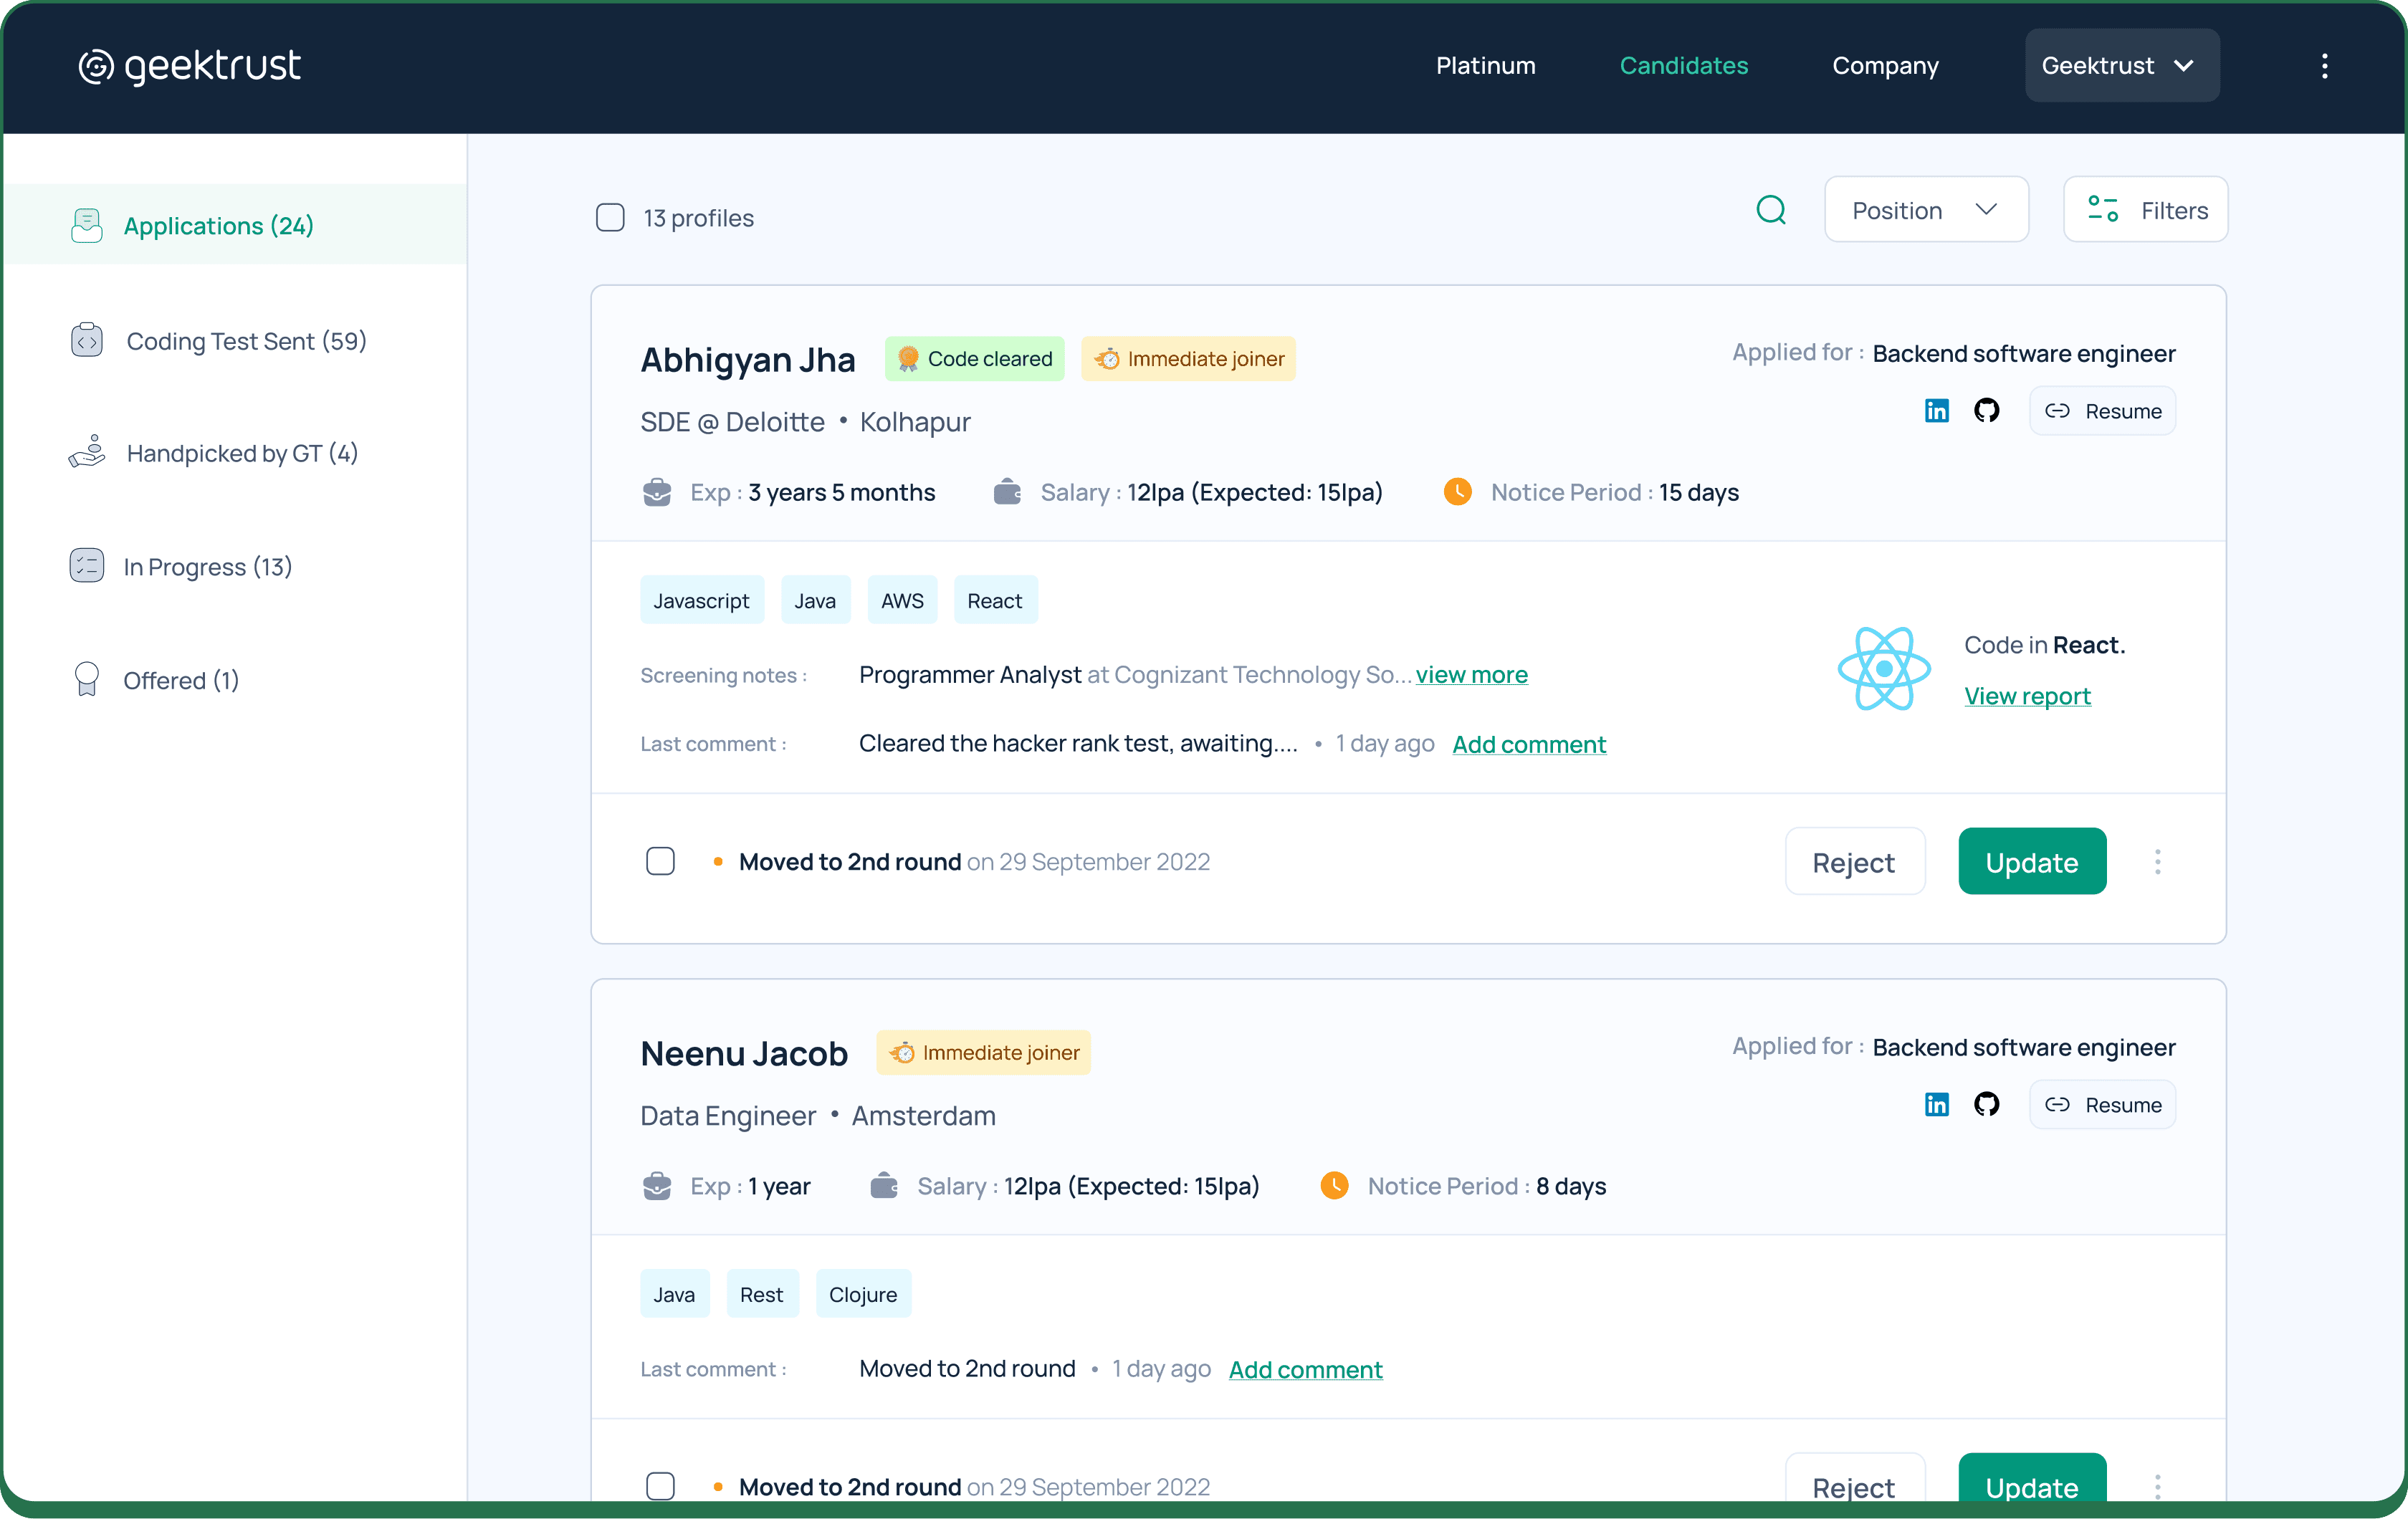Screen dimensions: 2408x1519
Task: Click Abhigyan's experience briefcase icon
Action: coord(657,492)
